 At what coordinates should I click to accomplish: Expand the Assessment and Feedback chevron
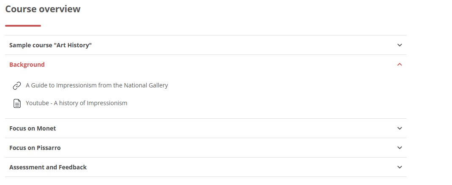(x=400, y=167)
